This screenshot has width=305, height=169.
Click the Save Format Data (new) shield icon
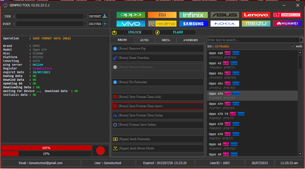pos(116,106)
